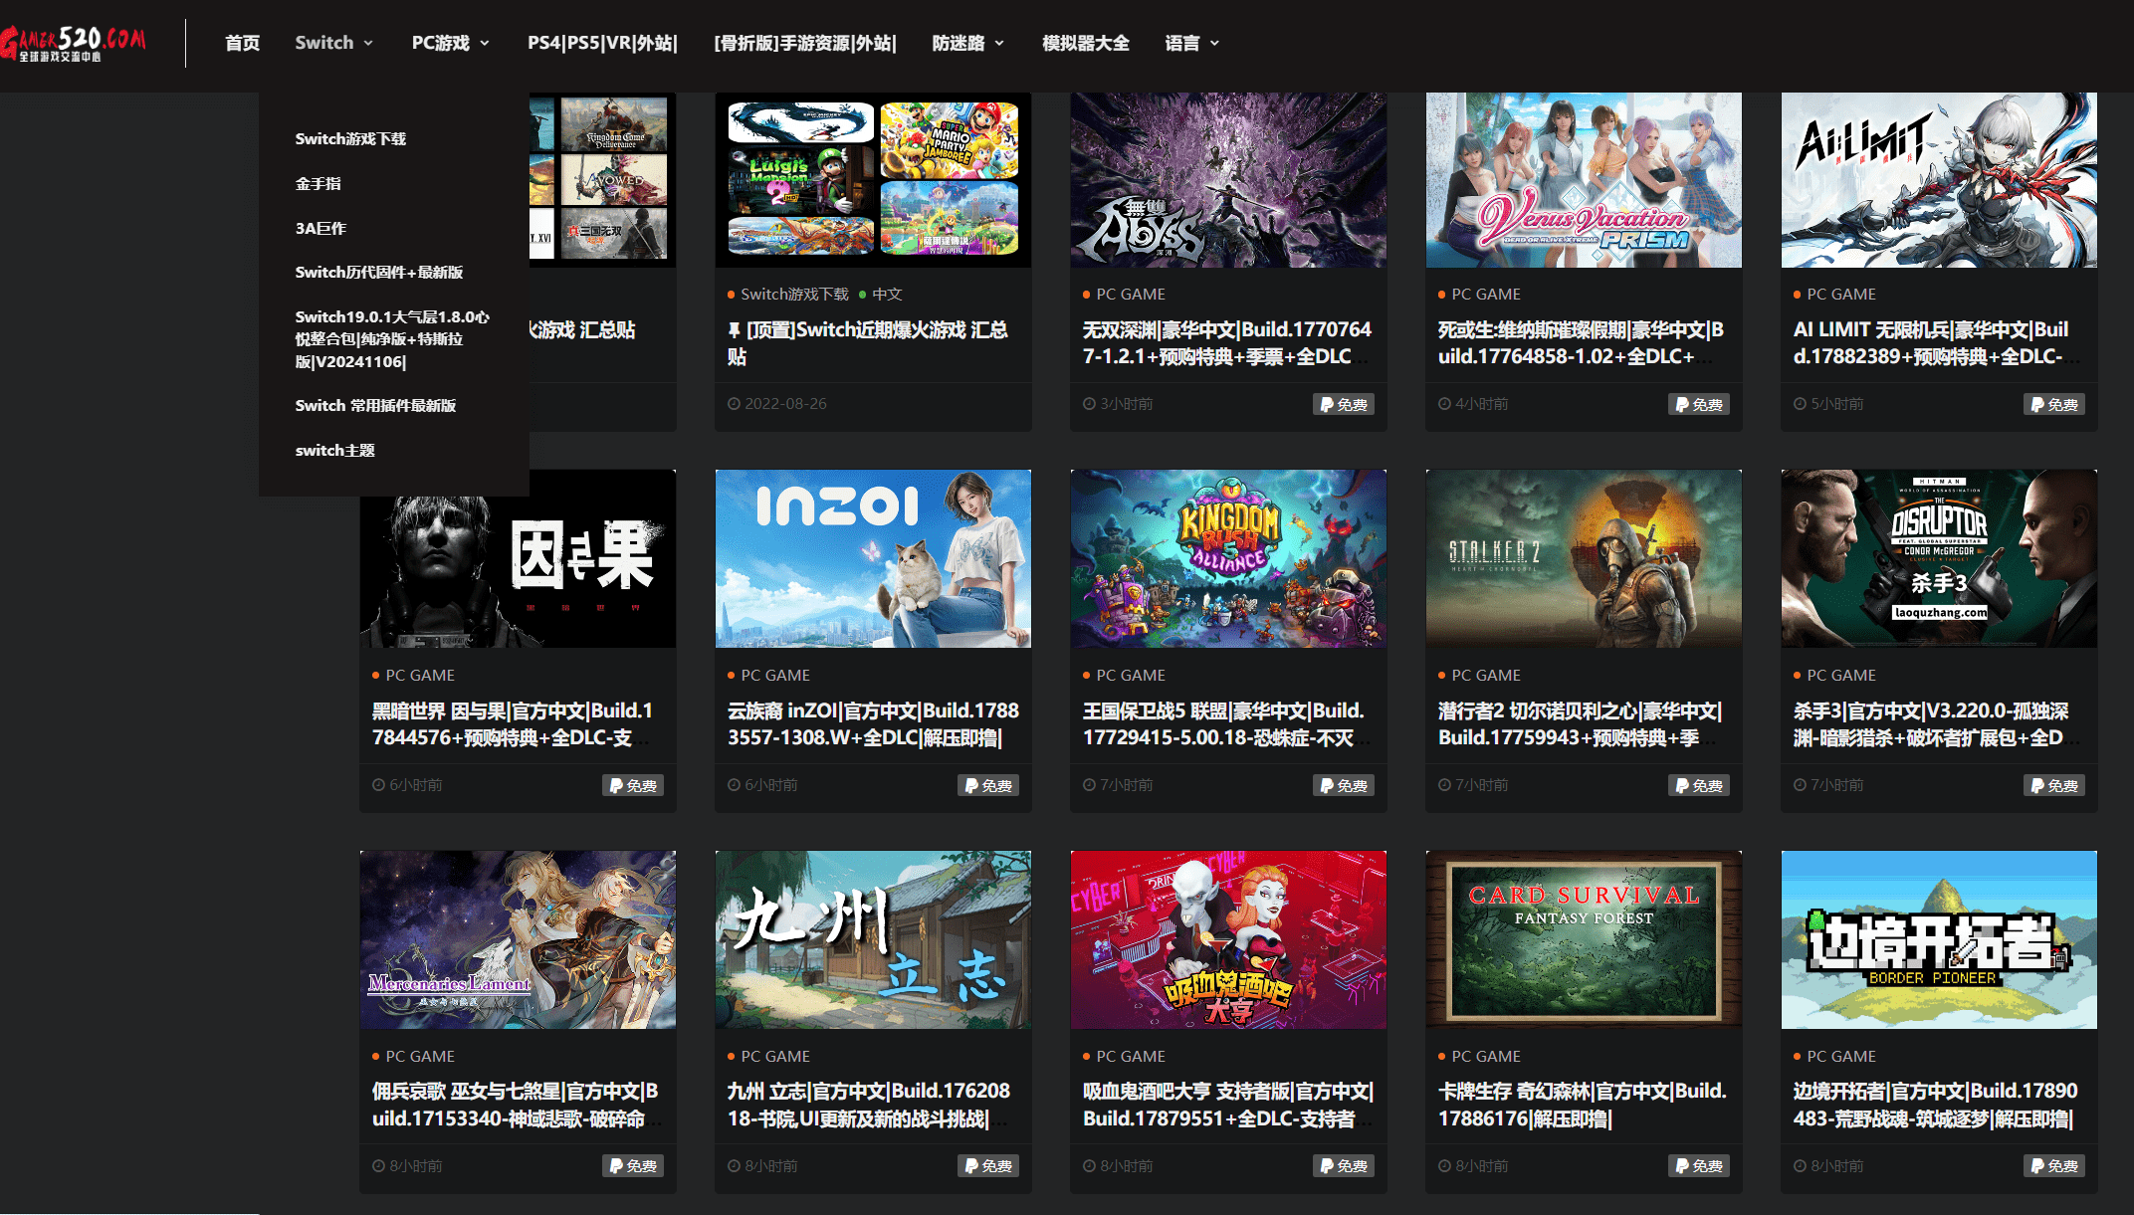
Task: Open the 语言 language dropdown
Action: (1191, 43)
